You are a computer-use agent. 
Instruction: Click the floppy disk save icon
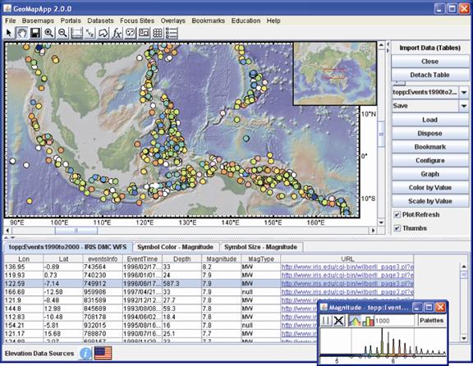point(35,33)
